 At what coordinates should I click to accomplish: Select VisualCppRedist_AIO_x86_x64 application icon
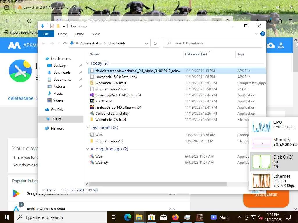pos(92,95)
